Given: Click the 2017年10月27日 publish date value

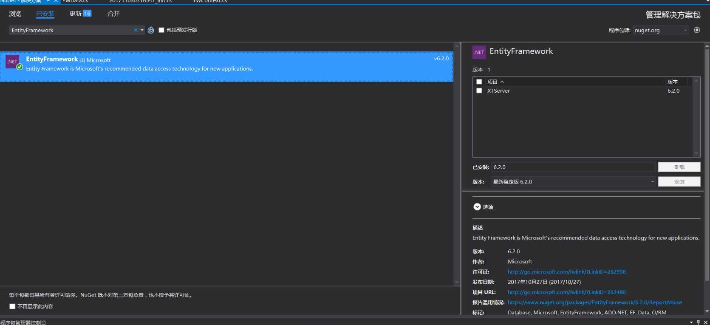Looking at the screenshot, I should (x=544, y=282).
